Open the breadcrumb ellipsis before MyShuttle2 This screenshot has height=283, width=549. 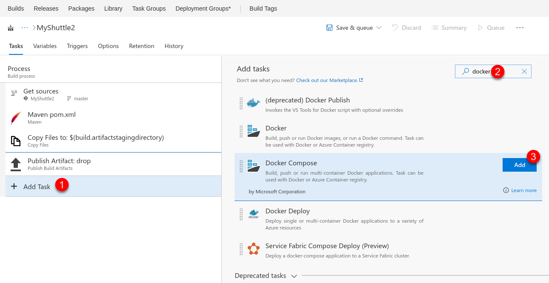coord(25,28)
